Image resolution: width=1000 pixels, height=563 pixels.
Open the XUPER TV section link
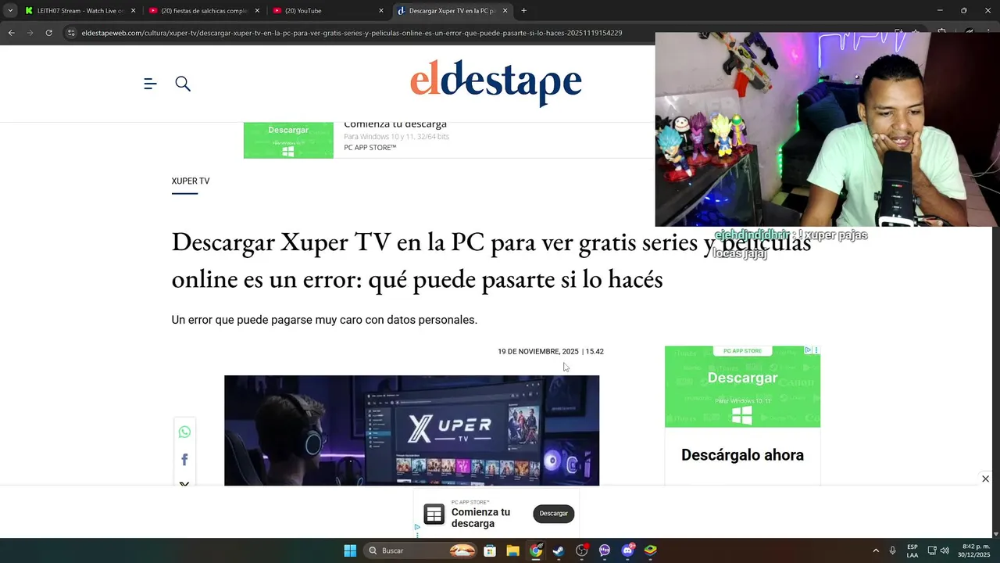tap(191, 181)
